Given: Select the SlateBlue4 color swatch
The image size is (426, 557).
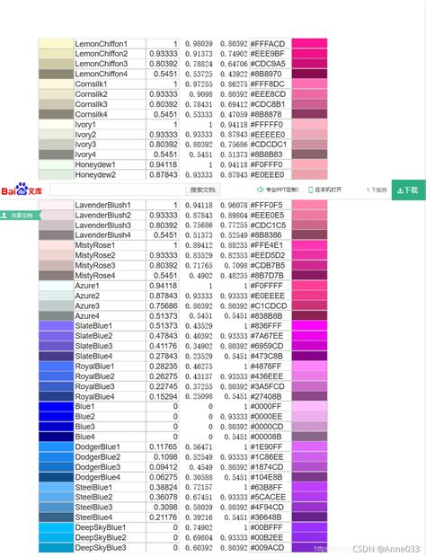Looking at the screenshot, I should tap(56, 356).
